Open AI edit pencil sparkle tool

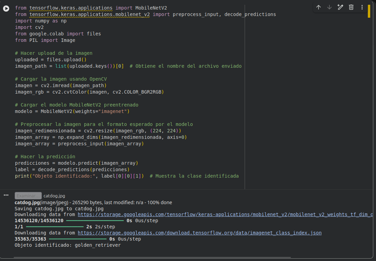(x=340, y=7)
